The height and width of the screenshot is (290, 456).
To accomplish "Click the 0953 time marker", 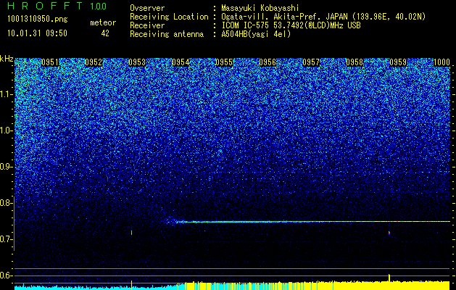I will [137, 62].
